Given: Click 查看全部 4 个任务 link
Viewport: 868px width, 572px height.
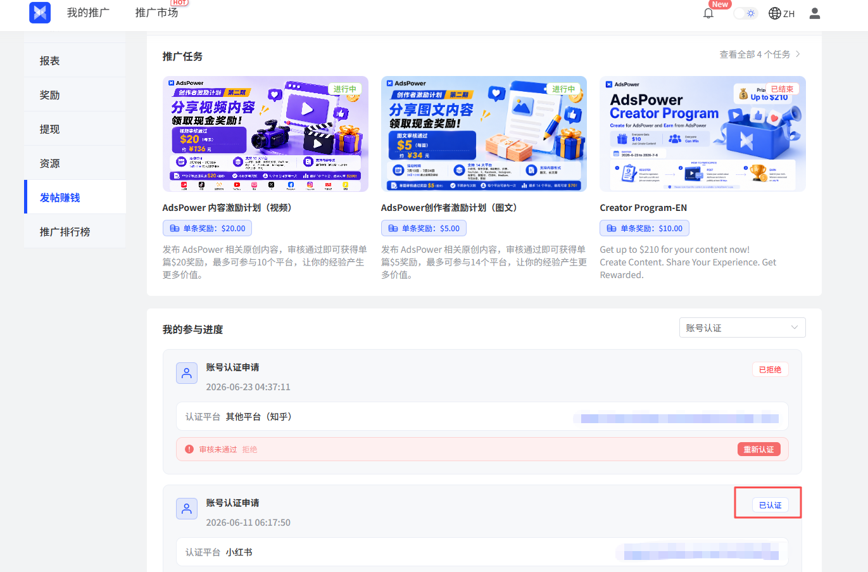Looking at the screenshot, I should click(760, 54).
